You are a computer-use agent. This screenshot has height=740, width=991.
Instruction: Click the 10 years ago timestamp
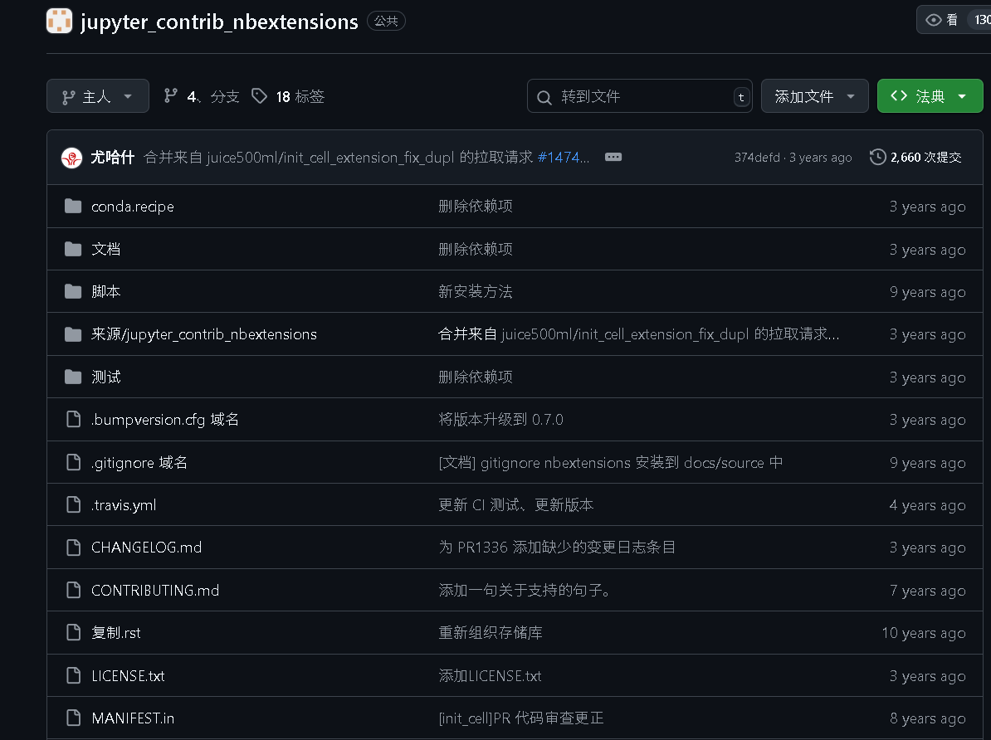coord(924,633)
